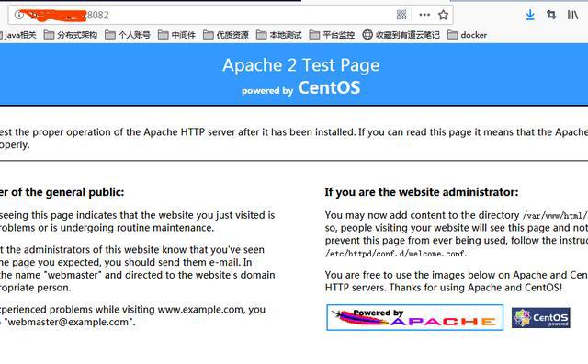Click the Apache 2 Test Page heading
Viewport: 588px width, 364px height.
[301, 65]
